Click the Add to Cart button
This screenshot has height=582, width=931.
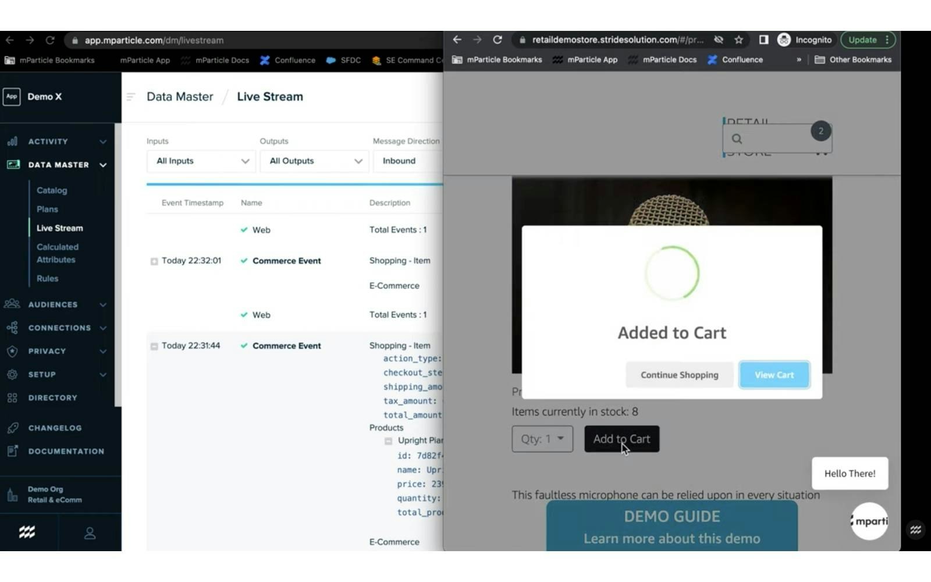point(621,439)
